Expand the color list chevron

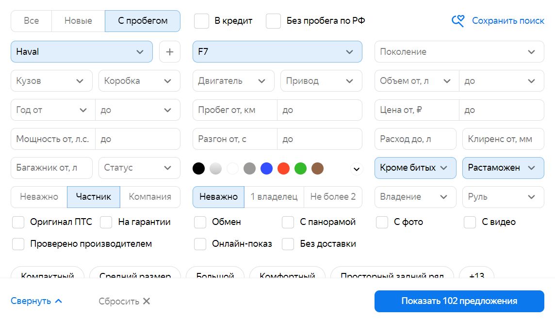pos(357,169)
